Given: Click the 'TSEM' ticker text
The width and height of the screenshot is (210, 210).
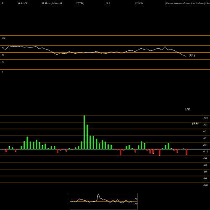Looking at the screenshot, I should [139, 3].
